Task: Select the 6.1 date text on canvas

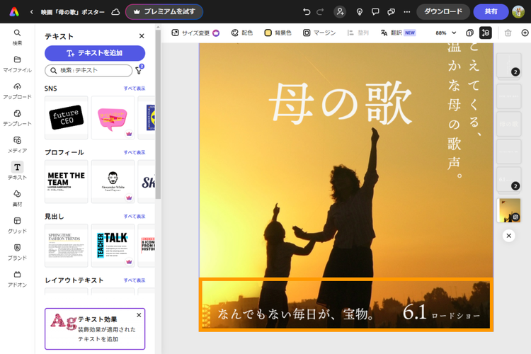Action: (414, 312)
